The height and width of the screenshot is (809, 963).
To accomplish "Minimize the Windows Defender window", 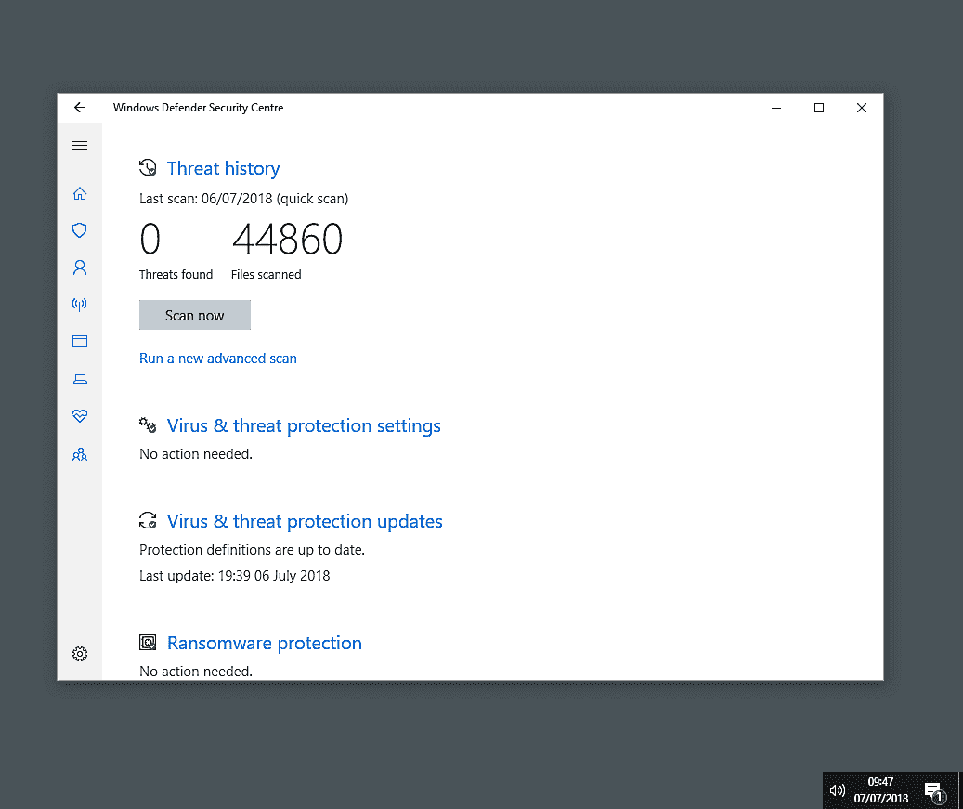I will [776, 108].
